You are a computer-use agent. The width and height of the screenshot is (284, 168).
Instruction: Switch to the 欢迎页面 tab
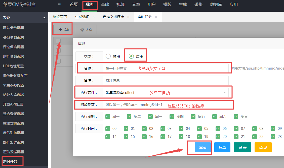tap(60, 17)
